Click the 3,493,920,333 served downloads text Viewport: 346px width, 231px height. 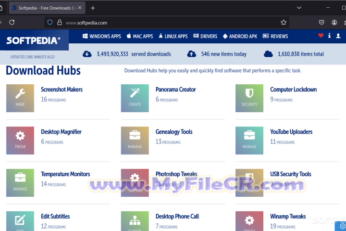click(134, 54)
